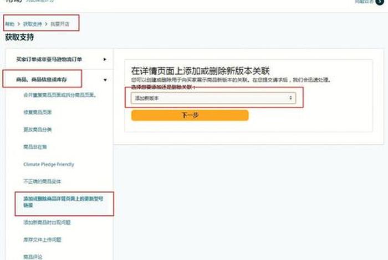The image size is (388, 260).
Task: Open 更改商品分类 topic
Action: [37, 129]
